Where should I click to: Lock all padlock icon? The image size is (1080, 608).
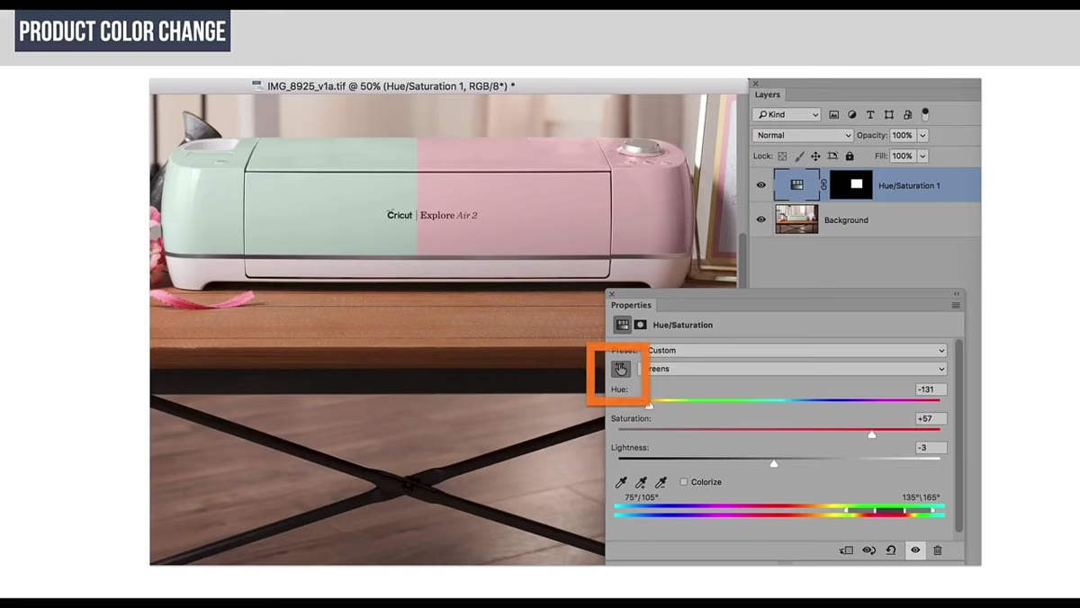coord(850,156)
